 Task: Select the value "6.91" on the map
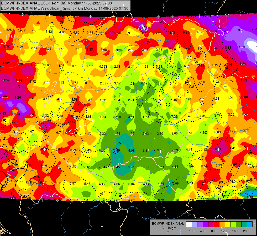(x=200, y=49)
